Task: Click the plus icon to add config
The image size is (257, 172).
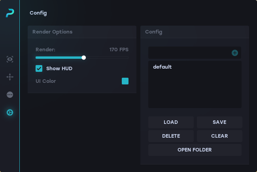Action: pos(235,53)
